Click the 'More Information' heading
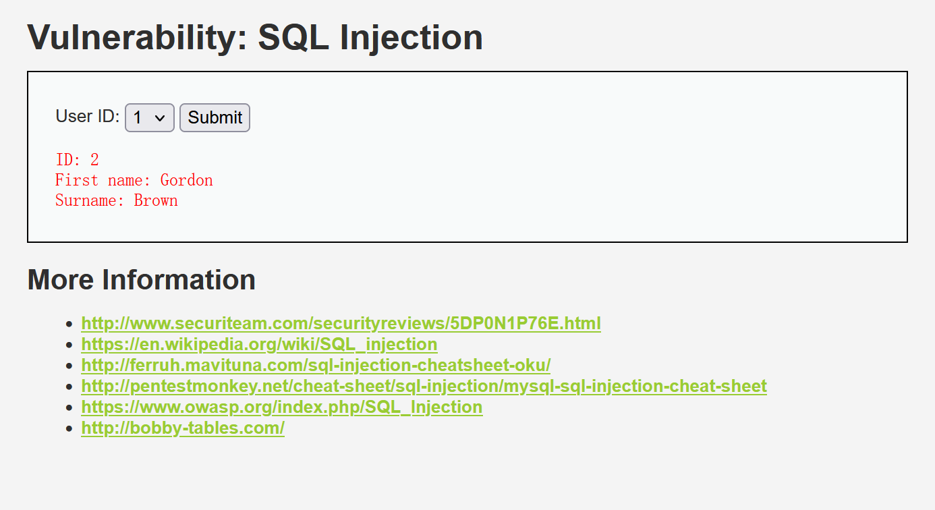This screenshot has height=510, width=935. tap(141, 279)
